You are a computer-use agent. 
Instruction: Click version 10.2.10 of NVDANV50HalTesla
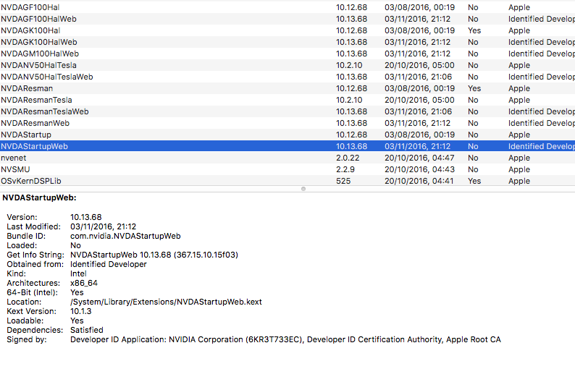pos(349,65)
